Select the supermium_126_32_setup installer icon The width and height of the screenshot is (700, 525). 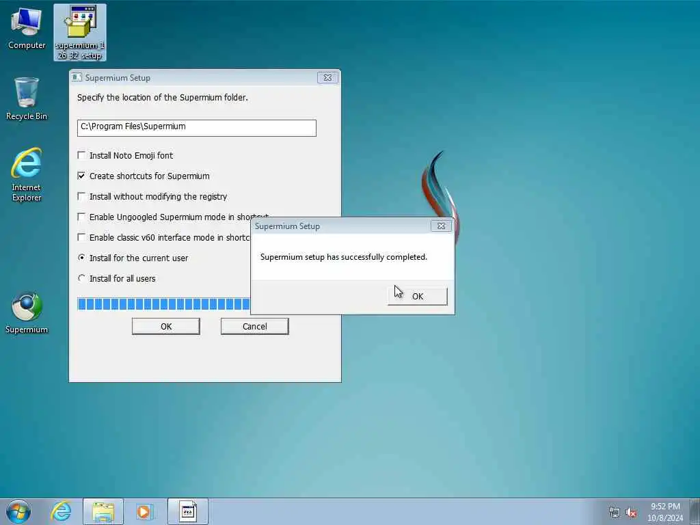coord(79,33)
